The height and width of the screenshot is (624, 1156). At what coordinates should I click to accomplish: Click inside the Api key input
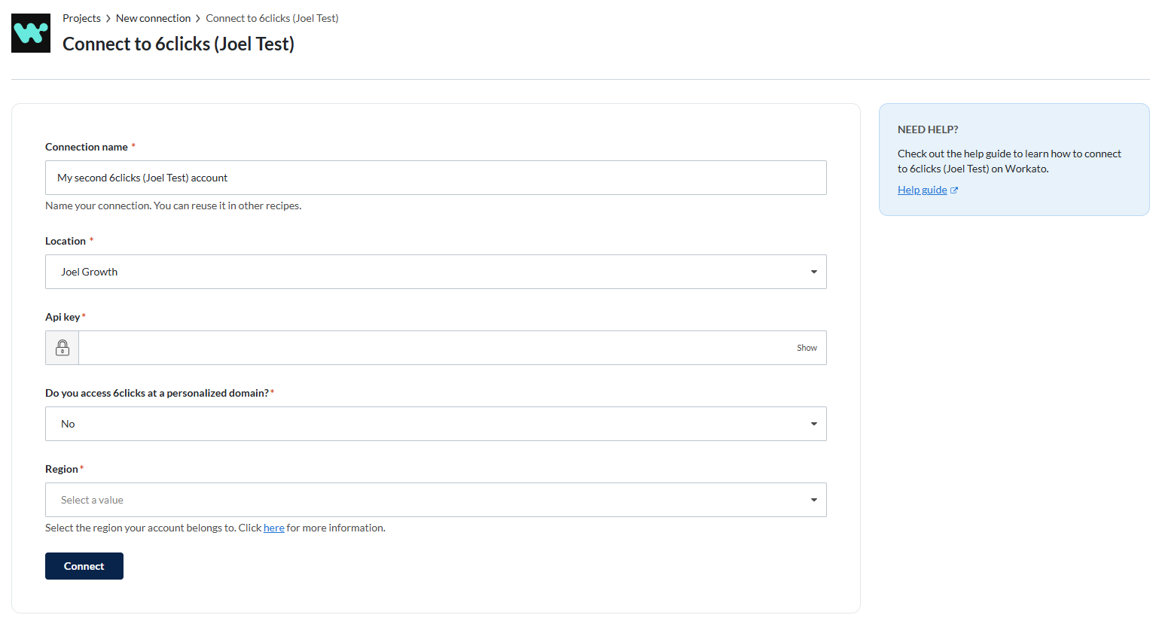click(x=429, y=348)
